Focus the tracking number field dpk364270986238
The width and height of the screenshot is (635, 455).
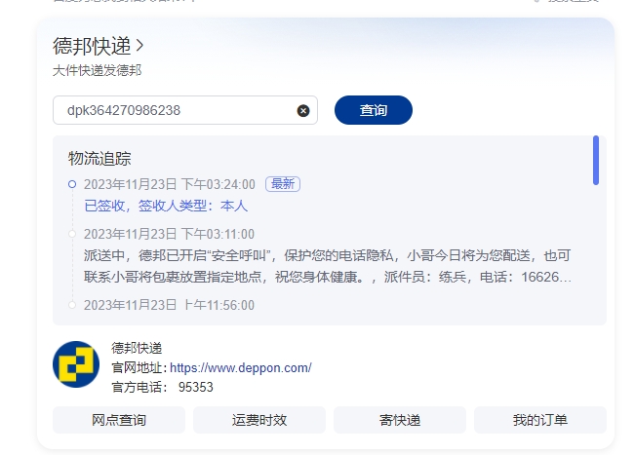tap(185, 110)
